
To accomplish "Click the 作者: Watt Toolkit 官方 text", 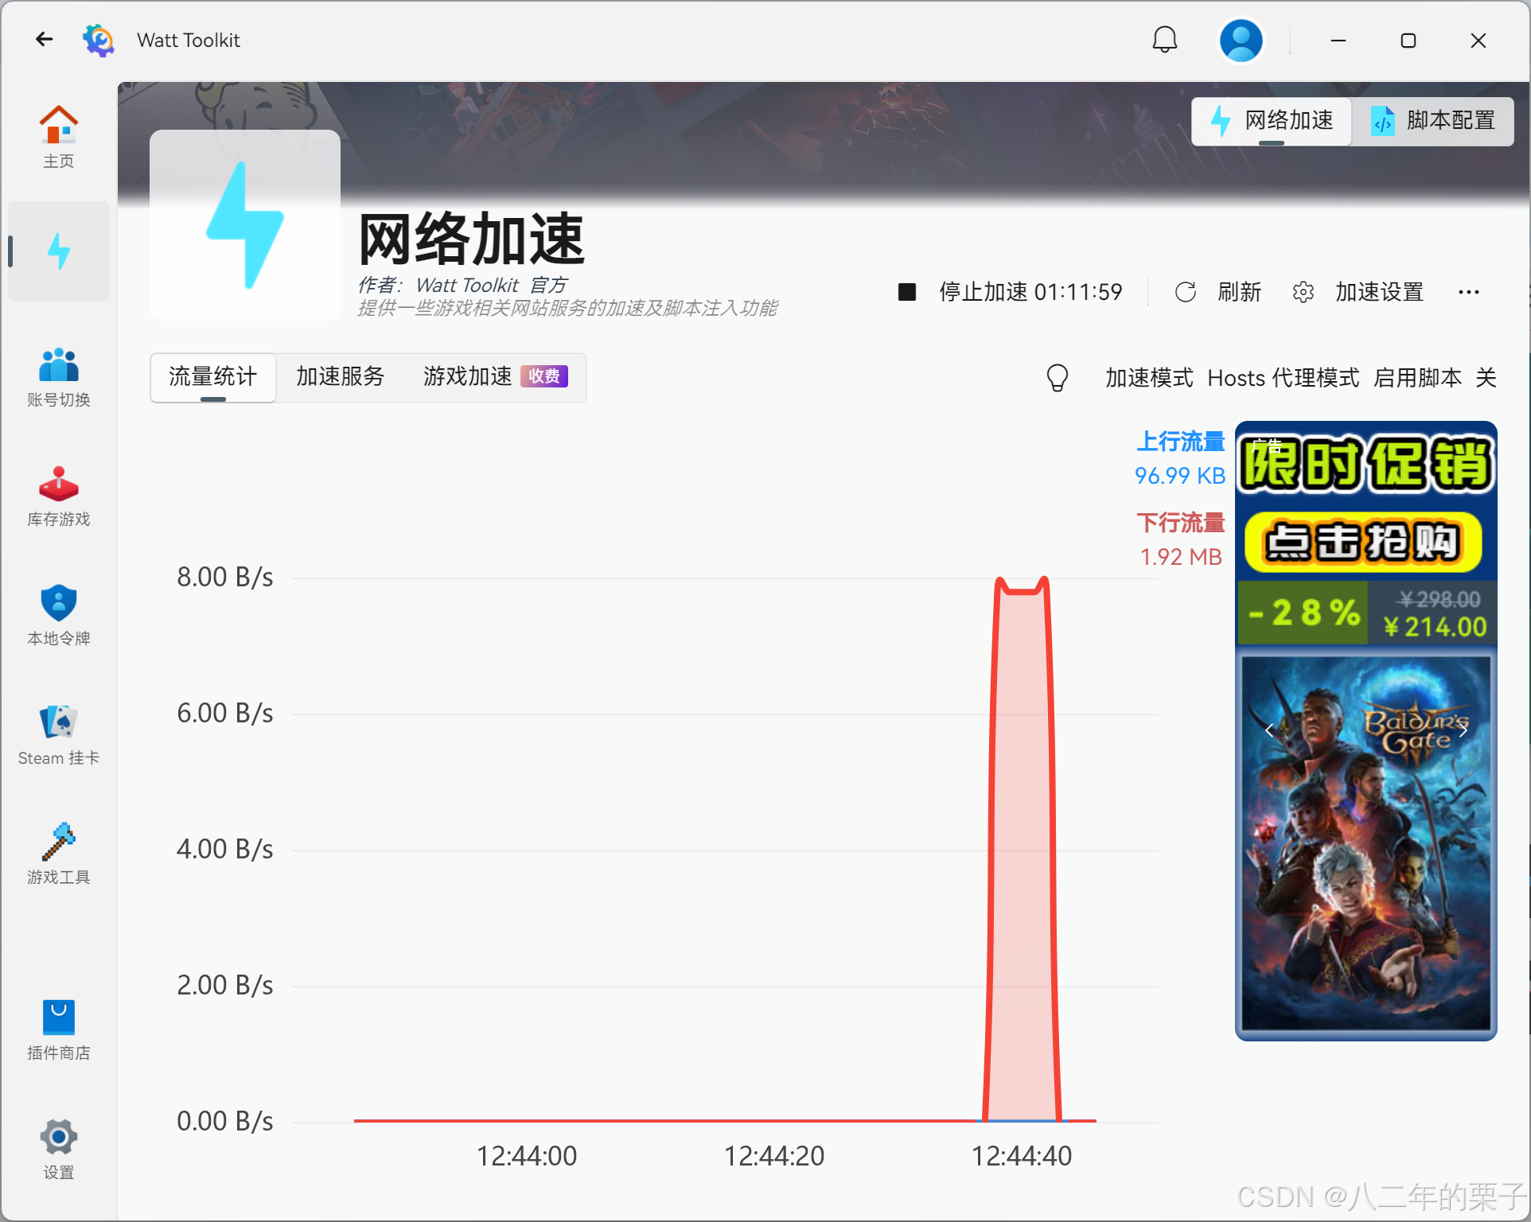I will click(462, 285).
